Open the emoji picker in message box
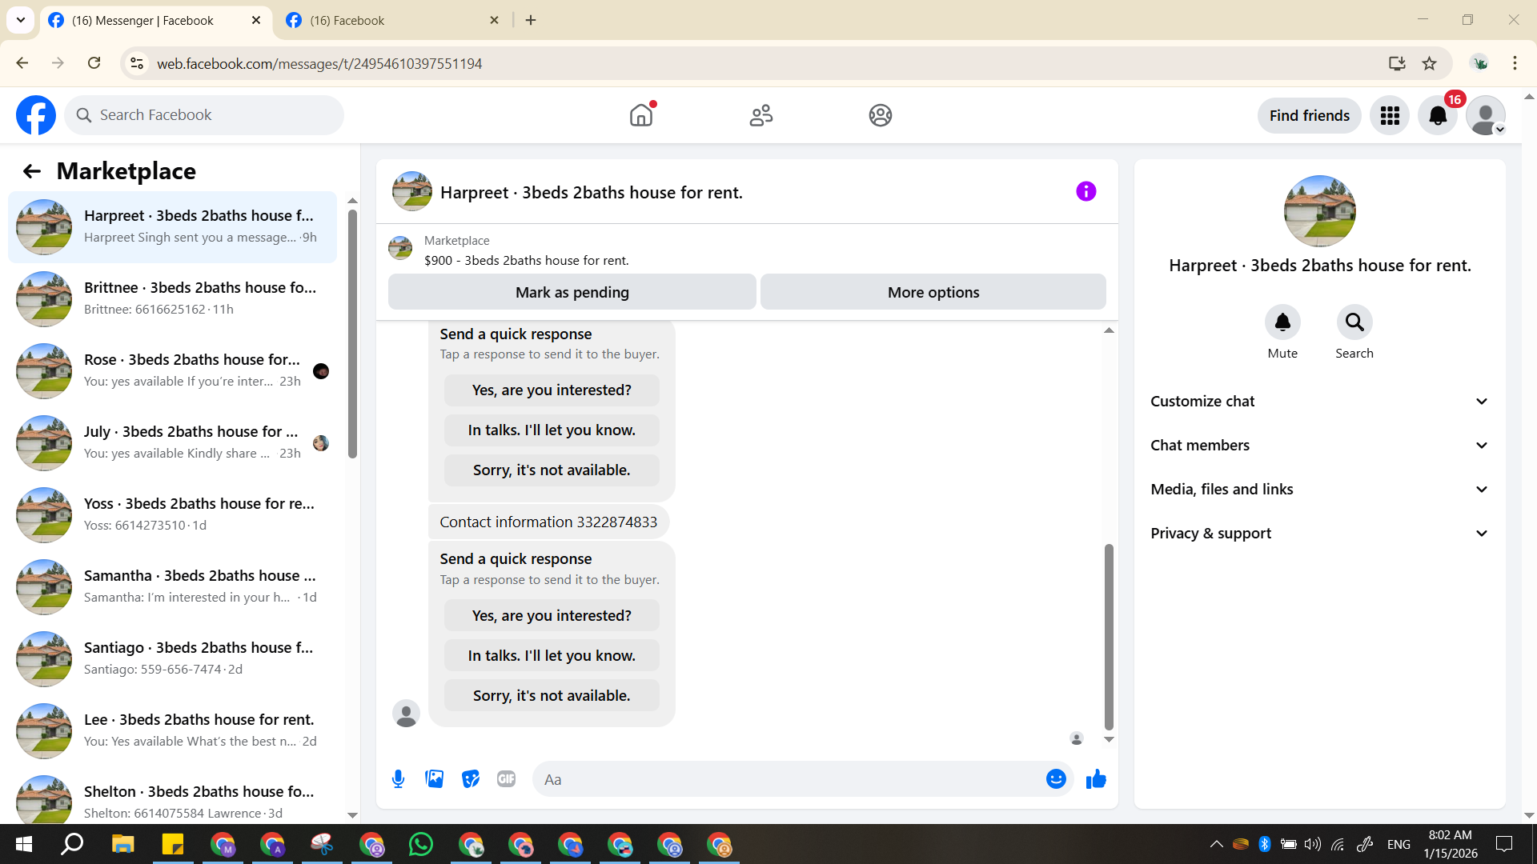Viewport: 1537px width, 864px height. (1056, 779)
